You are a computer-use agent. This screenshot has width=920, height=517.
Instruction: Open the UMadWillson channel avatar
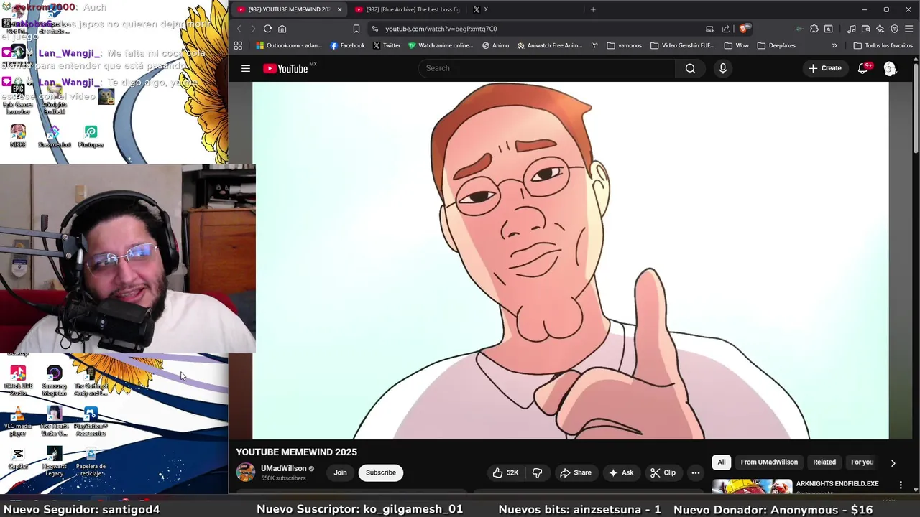pyautogui.click(x=246, y=472)
